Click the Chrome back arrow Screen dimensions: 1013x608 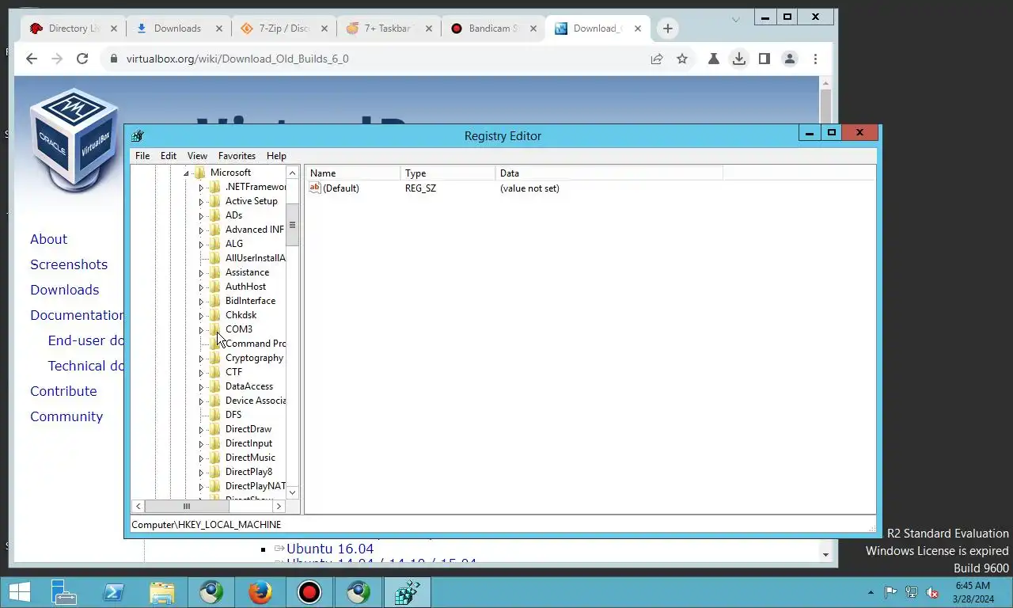[32, 59]
